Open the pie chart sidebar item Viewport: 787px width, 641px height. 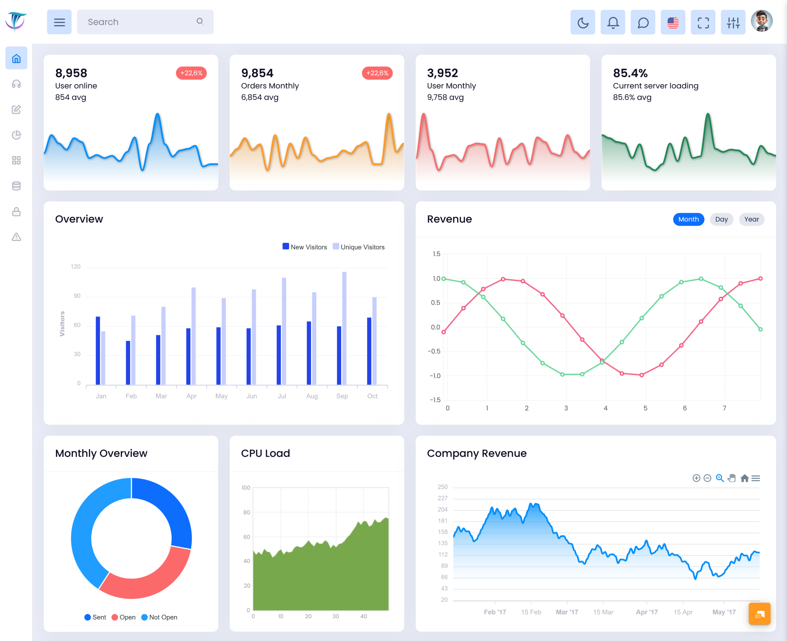(16, 135)
